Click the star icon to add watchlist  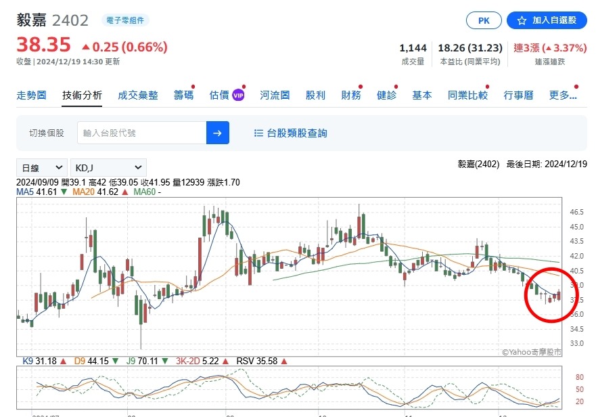[522, 20]
